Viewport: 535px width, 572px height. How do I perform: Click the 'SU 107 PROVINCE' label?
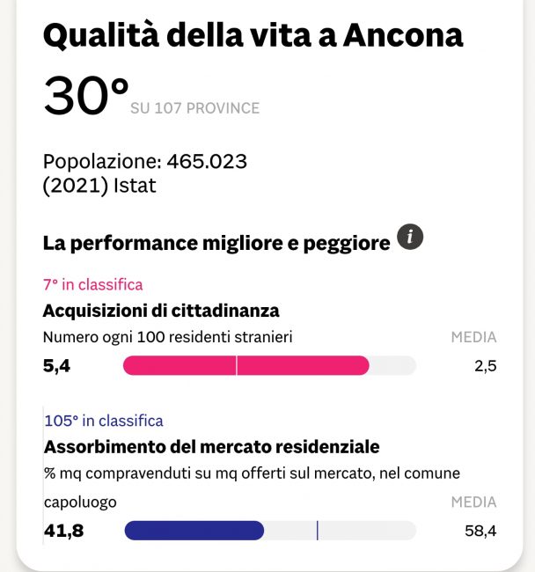coord(194,108)
